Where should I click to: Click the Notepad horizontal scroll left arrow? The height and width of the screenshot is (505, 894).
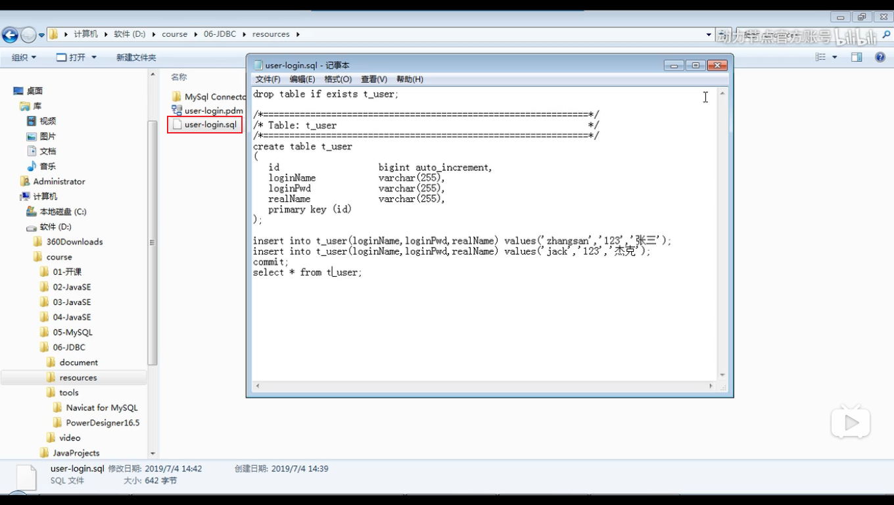[258, 387]
